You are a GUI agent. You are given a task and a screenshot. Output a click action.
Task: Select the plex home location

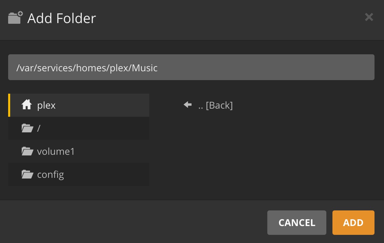tap(46, 105)
